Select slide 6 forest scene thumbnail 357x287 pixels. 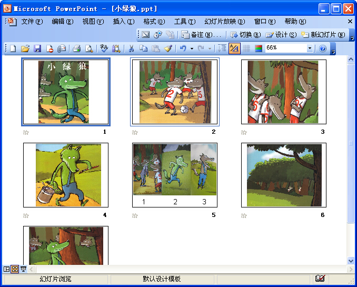pos(284,175)
